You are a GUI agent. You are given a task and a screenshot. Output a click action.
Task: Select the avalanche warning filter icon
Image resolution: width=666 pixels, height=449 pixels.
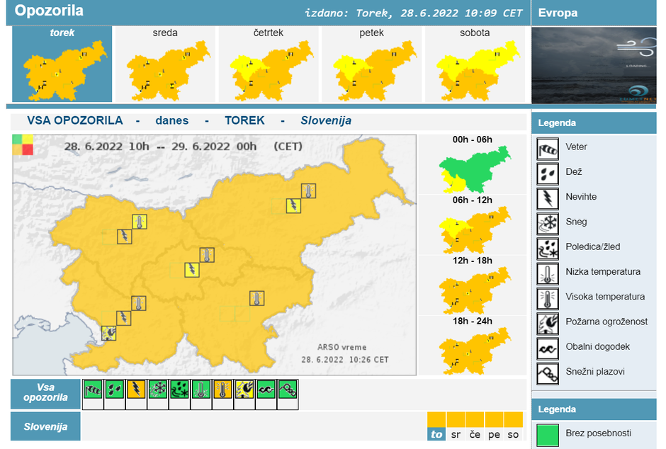pos(288,390)
